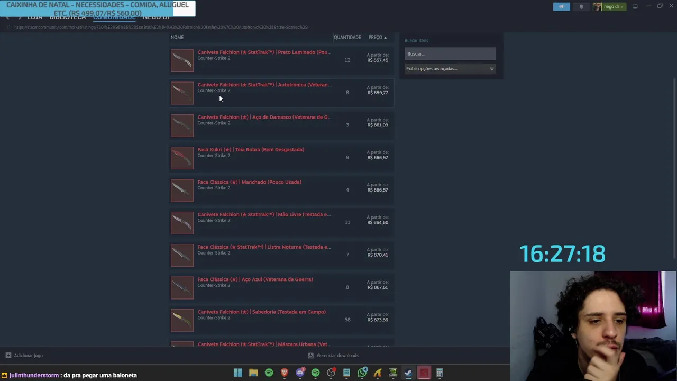This screenshot has width=677, height=381.
Task: Click the plus icon beside Adicionar jogo
Action: tap(8, 356)
